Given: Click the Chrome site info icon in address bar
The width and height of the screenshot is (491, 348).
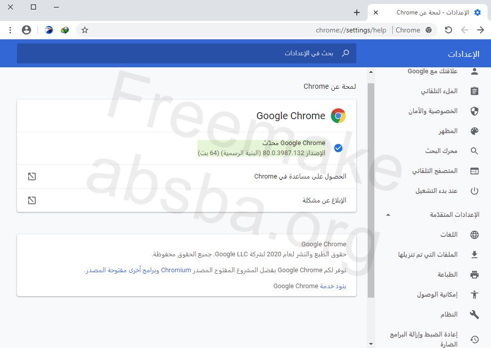Looking at the screenshot, I should (429, 30).
